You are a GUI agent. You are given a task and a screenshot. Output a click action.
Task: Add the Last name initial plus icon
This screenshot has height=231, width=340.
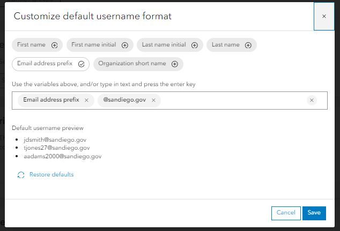(x=195, y=45)
